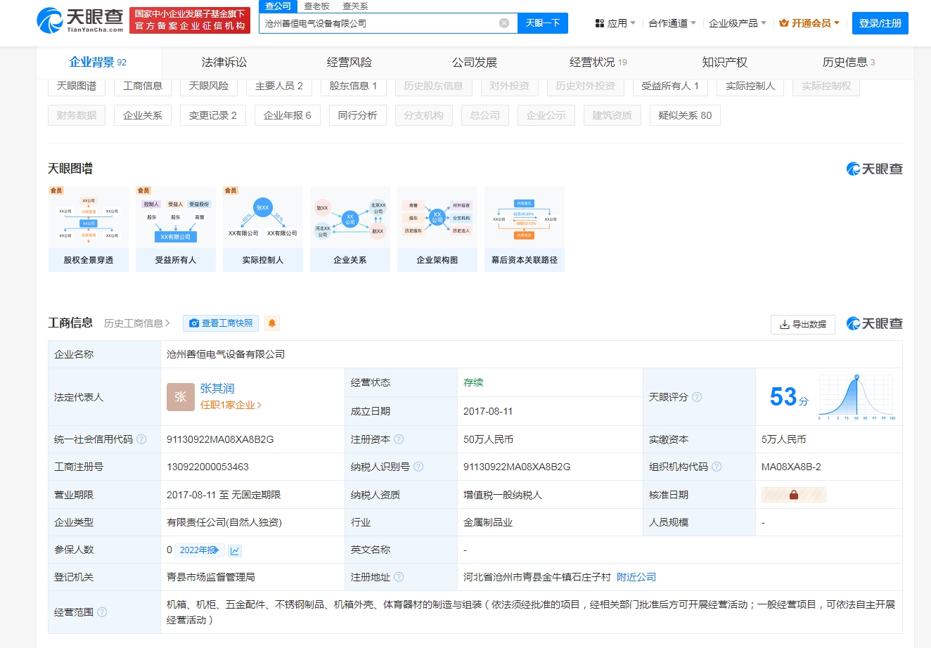Click the 天眼评分 distribution chart

[x=856, y=397]
